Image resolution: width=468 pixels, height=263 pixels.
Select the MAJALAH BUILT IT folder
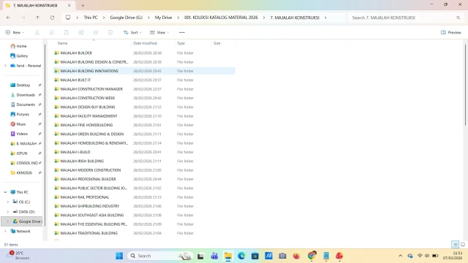point(75,80)
